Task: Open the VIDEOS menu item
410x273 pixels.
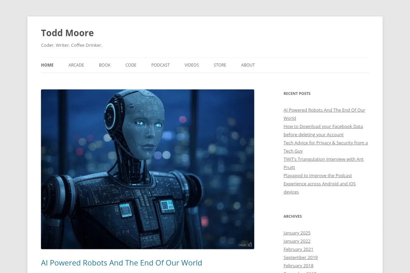Action: click(x=192, y=65)
